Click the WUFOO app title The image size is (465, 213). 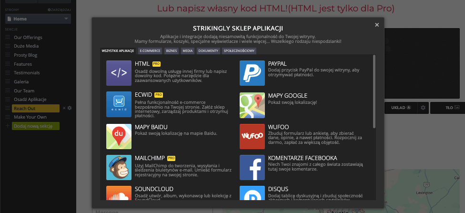coord(278,127)
